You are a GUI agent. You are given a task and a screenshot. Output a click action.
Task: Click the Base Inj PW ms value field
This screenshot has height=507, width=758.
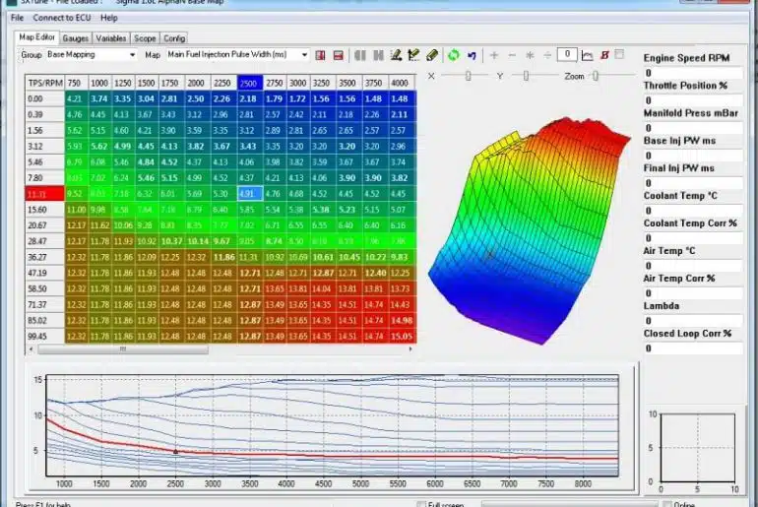(693, 156)
